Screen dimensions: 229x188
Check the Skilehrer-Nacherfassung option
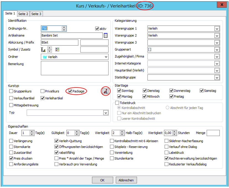tap(167, 141)
